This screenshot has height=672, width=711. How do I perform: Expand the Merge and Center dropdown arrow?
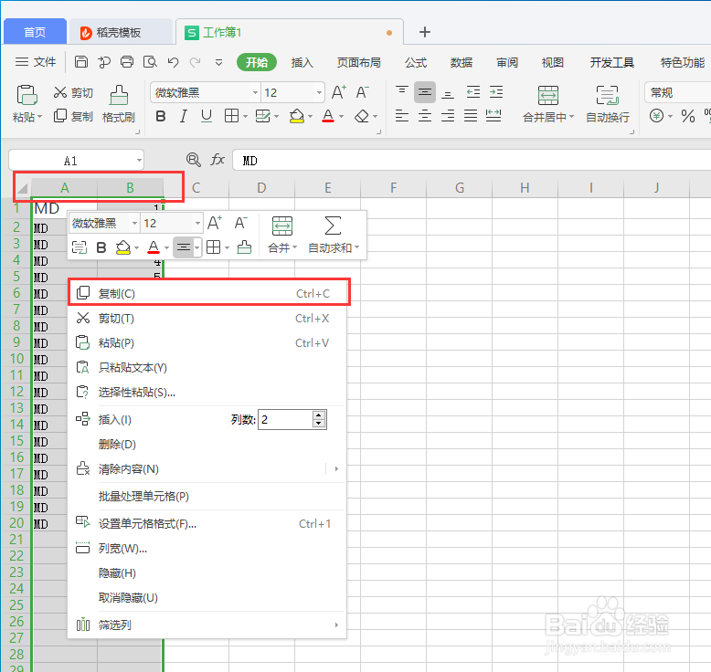[x=571, y=117]
